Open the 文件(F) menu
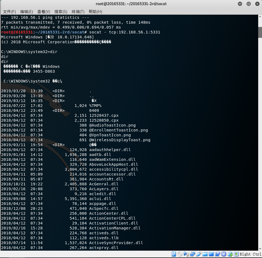The width and height of the screenshot is (262, 258). (10, 11)
